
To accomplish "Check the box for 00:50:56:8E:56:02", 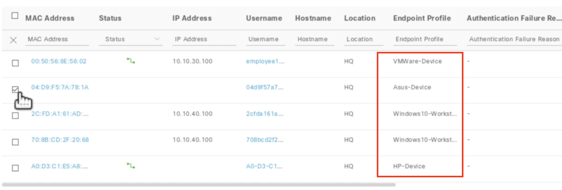I will pos(15,63).
